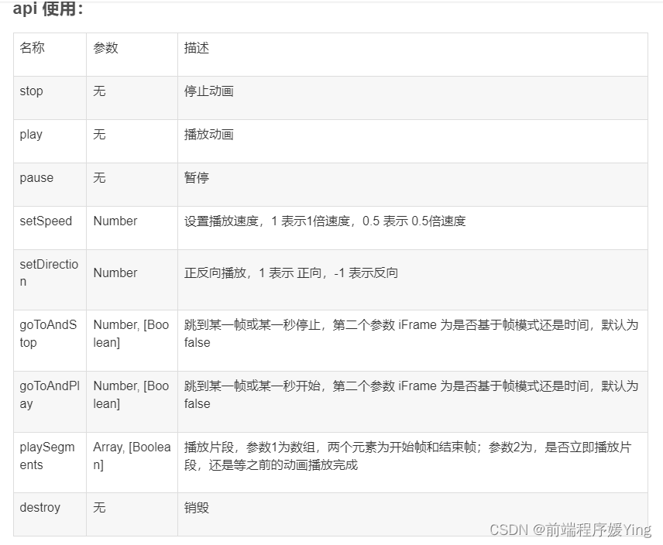
Task: Click the 无 parameter cell in destroy row
Action: [x=132, y=514]
